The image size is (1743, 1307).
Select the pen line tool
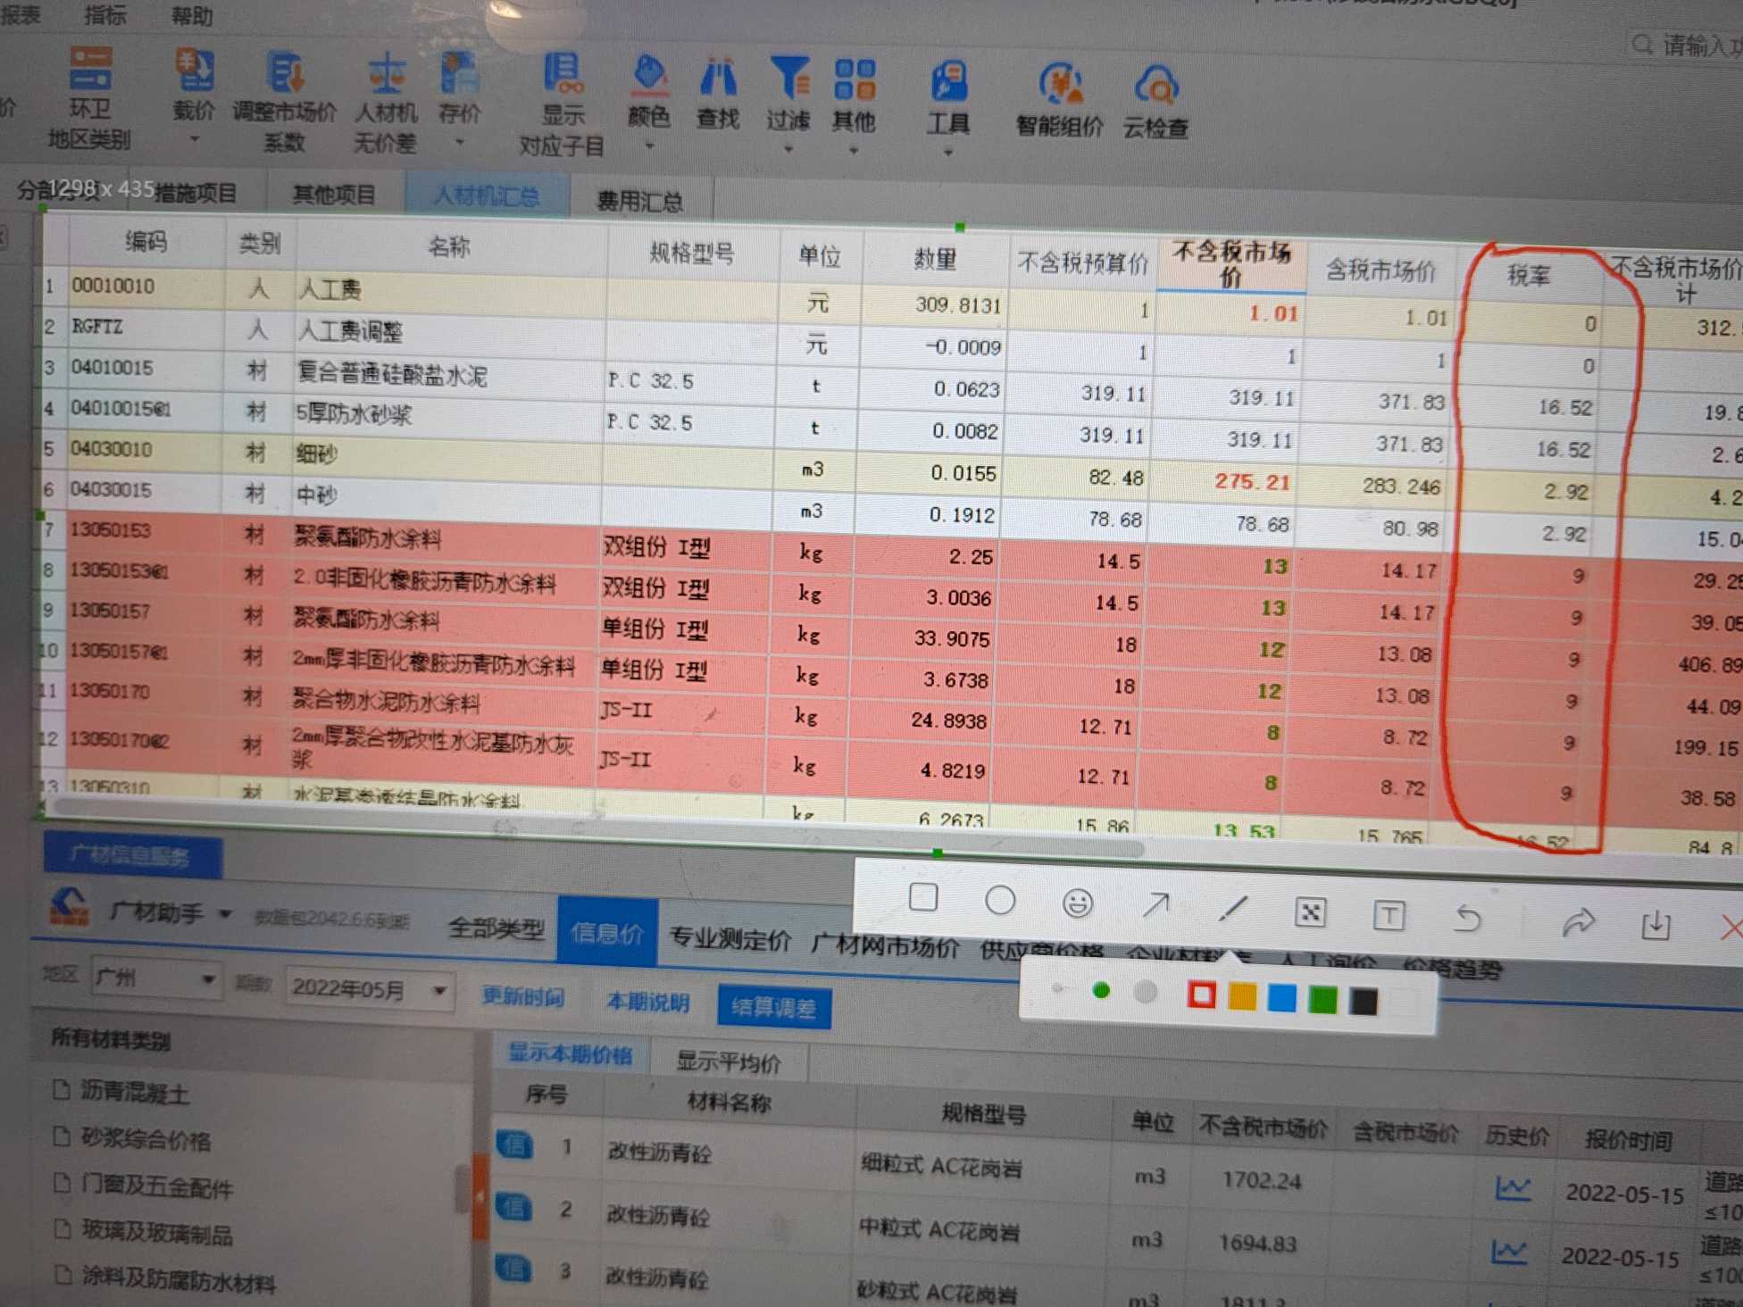coord(1232,909)
